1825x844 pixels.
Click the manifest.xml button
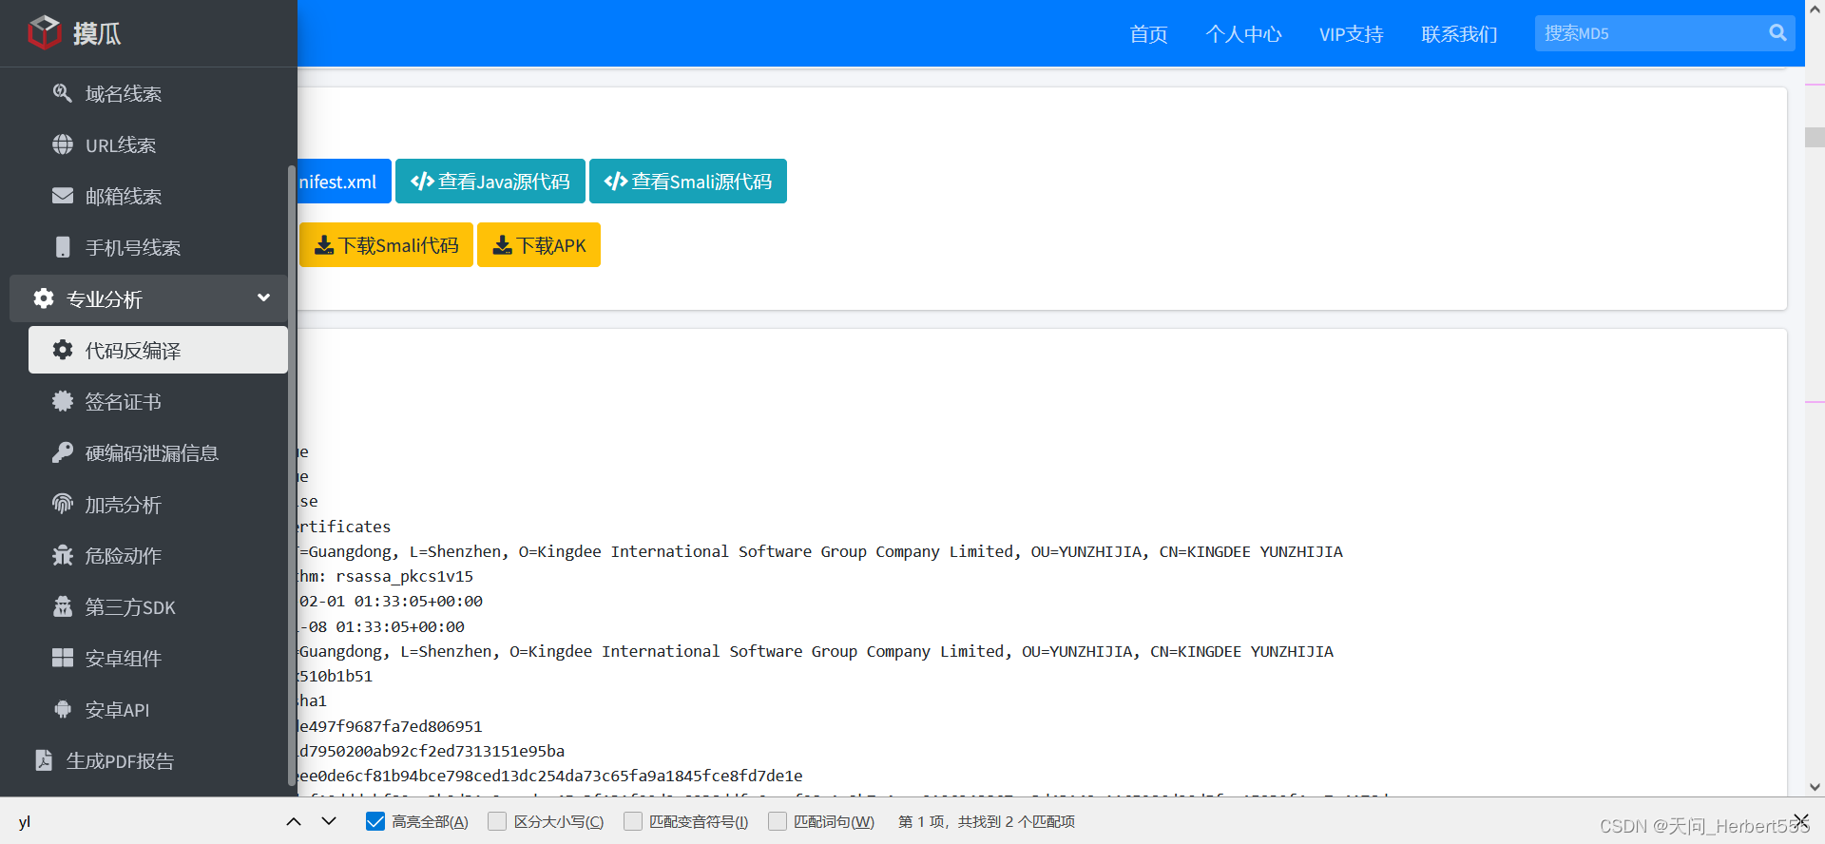(344, 181)
